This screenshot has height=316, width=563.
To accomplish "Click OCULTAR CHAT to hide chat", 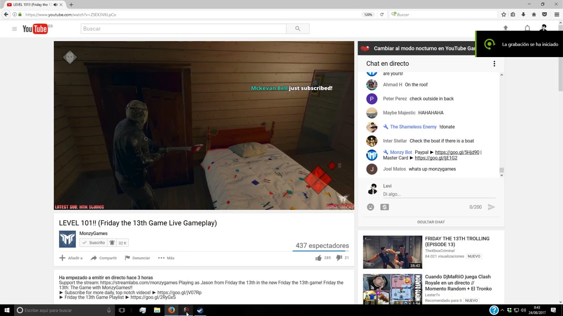I will 431,222.
